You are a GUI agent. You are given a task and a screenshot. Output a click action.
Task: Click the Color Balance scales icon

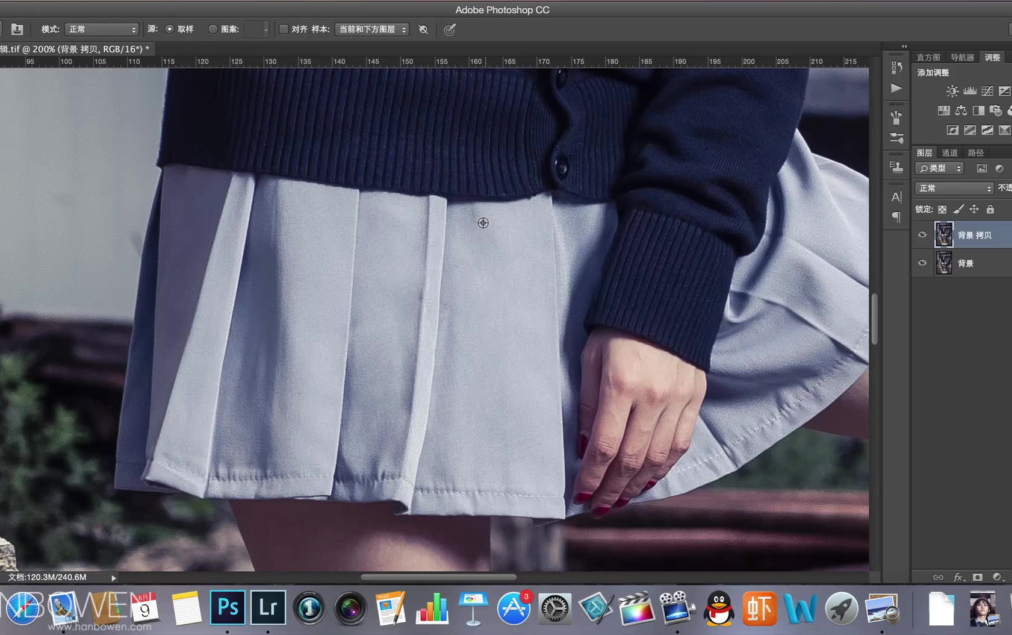coord(961,111)
